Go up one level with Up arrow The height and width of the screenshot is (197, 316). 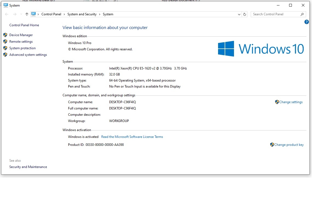click(27, 14)
